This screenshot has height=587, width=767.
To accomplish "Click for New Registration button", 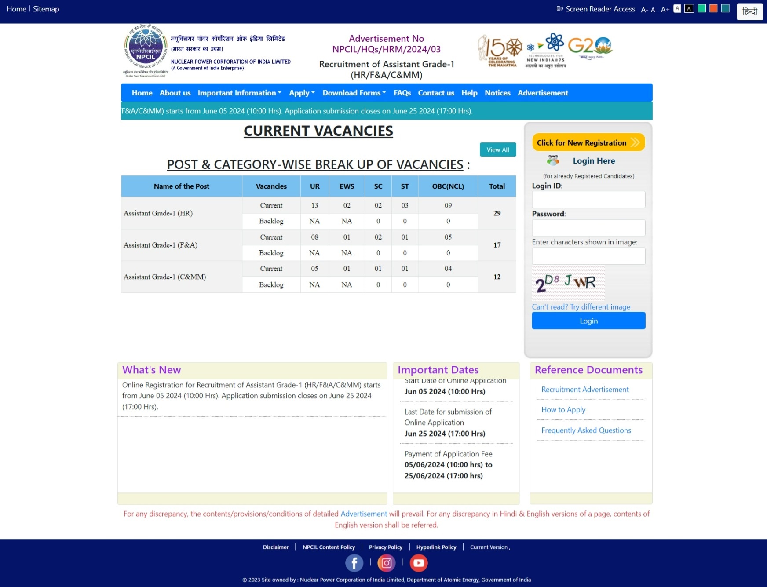I will pos(588,142).
